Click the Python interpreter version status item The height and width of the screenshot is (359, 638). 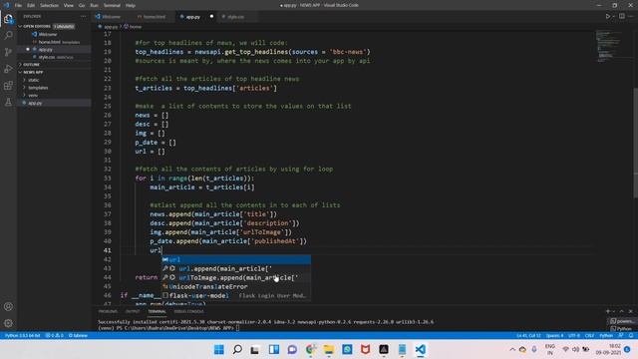click(x=23, y=336)
